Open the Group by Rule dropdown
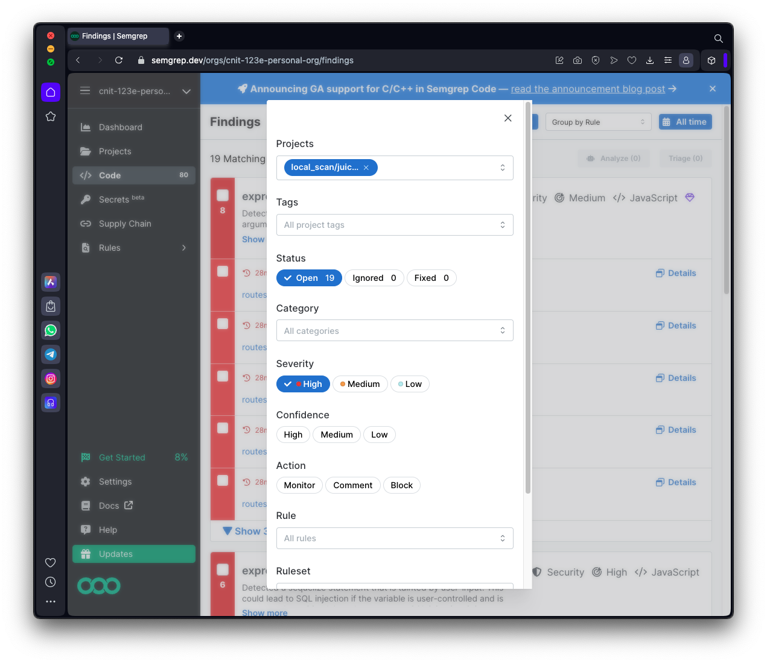Viewport: 767px width, 663px height. (599, 122)
